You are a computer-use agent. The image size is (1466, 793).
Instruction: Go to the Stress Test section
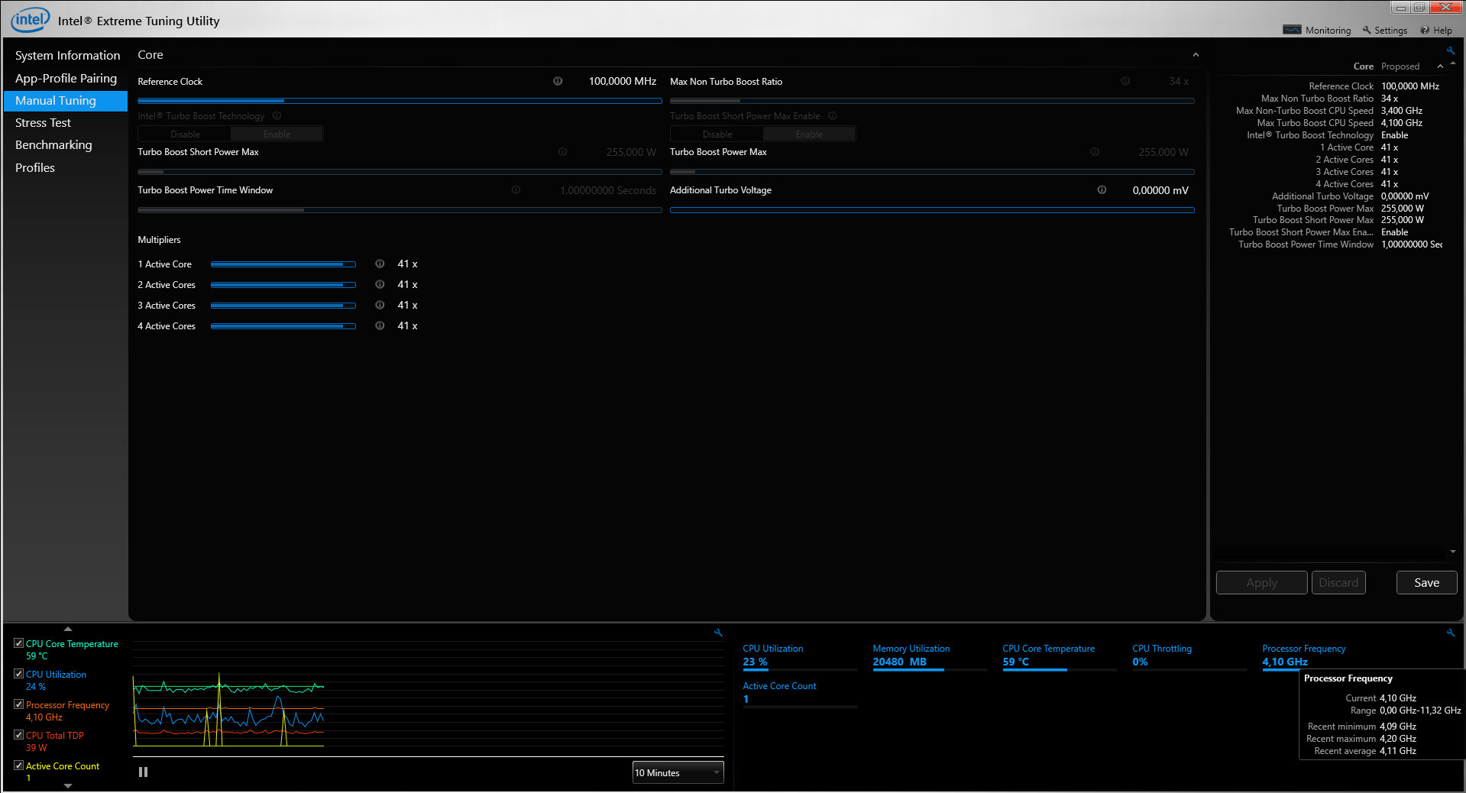66,123
